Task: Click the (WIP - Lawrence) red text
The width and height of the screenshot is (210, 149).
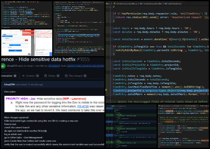Action: 74,99
